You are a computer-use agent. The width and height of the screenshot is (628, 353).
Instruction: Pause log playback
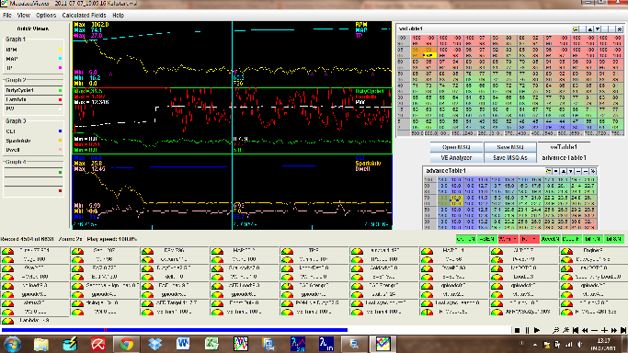(x=527, y=330)
